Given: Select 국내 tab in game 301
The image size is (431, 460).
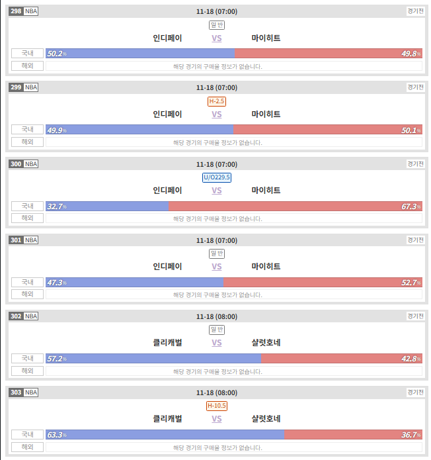Looking at the screenshot, I should [x=27, y=282].
